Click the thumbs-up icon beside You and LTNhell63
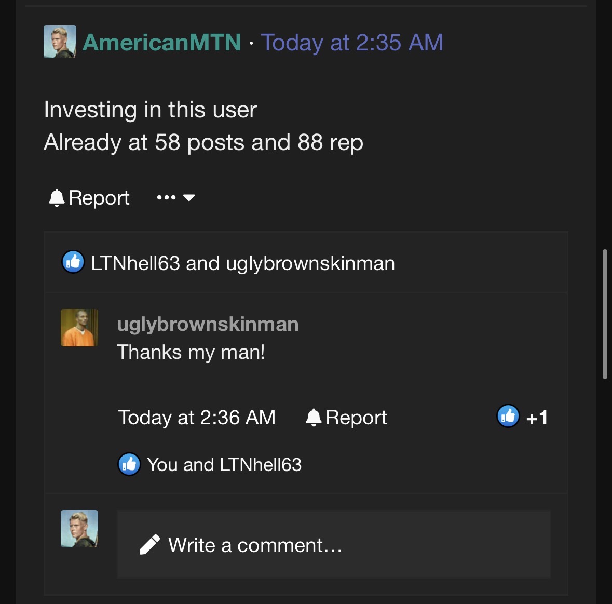The height and width of the screenshot is (604, 612). point(129,464)
